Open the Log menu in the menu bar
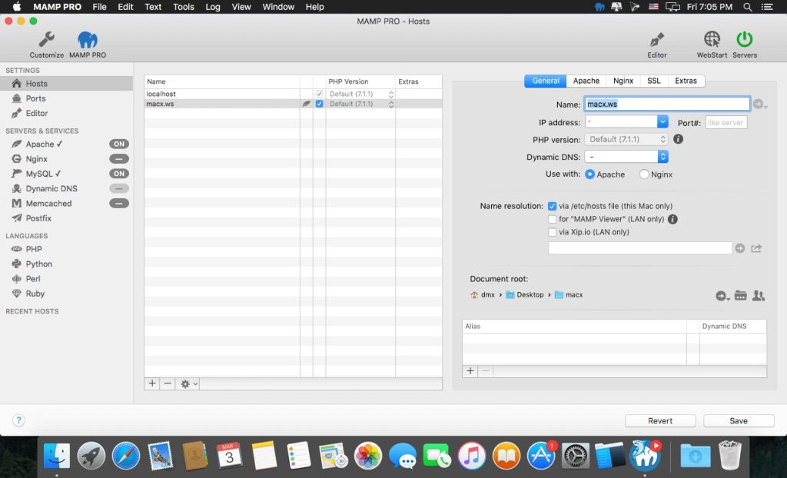 [213, 7]
